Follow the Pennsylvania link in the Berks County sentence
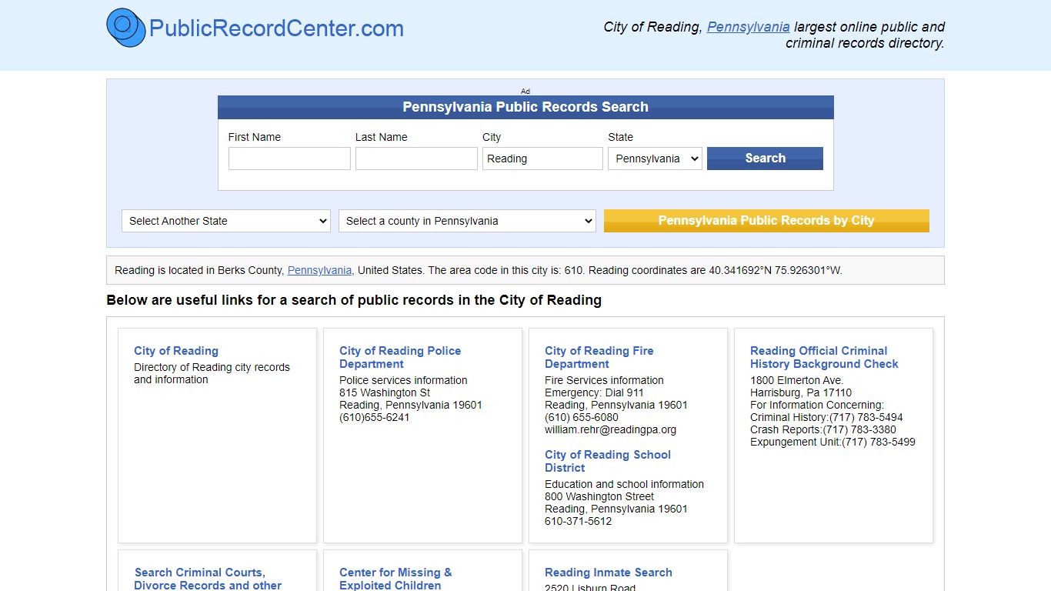The height and width of the screenshot is (591, 1051). [319, 270]
